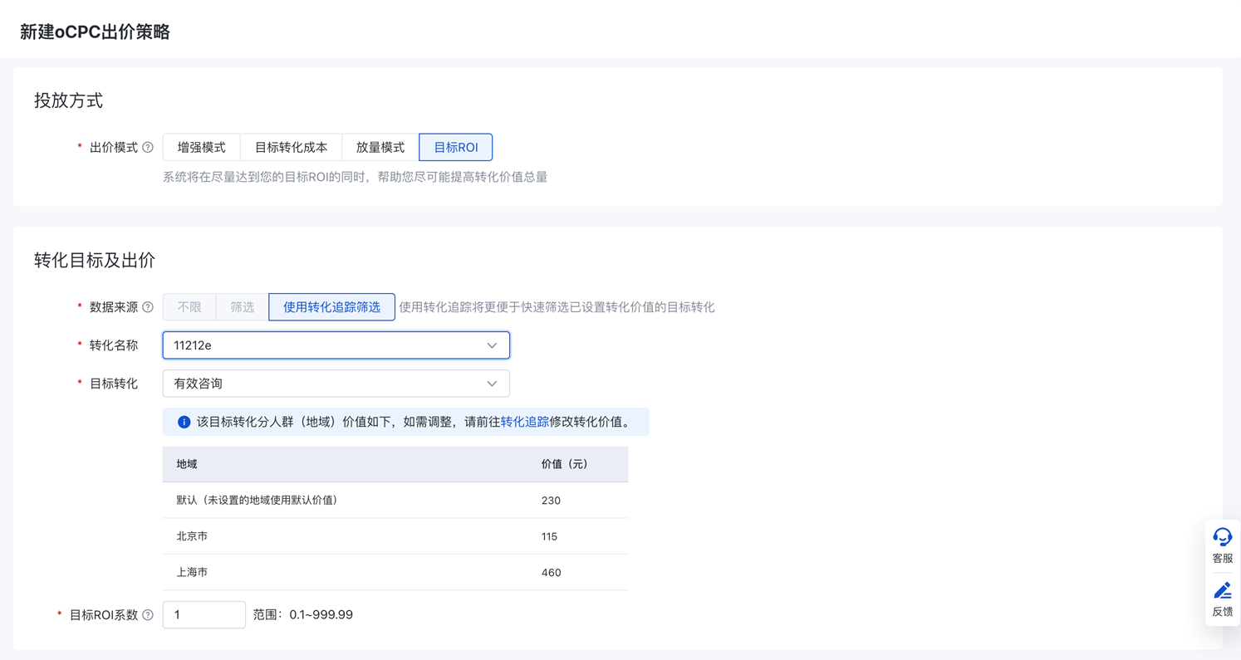The width and height of the screenshot is (1241, 660).
Task: Click the 北京市 row in region table
Action: (x=395, y=536)
